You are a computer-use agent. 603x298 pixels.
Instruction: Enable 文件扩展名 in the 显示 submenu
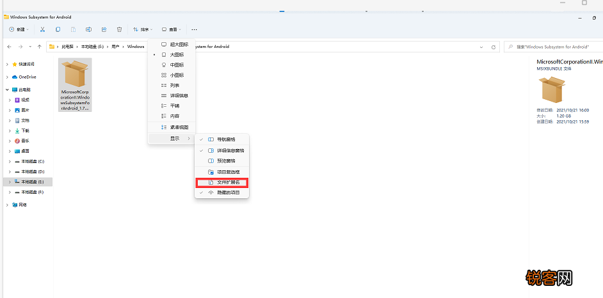(x=222, y=183)
